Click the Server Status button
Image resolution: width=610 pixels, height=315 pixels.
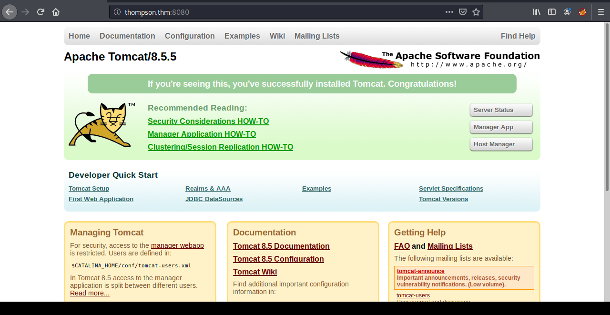click(x=501, y=110)
